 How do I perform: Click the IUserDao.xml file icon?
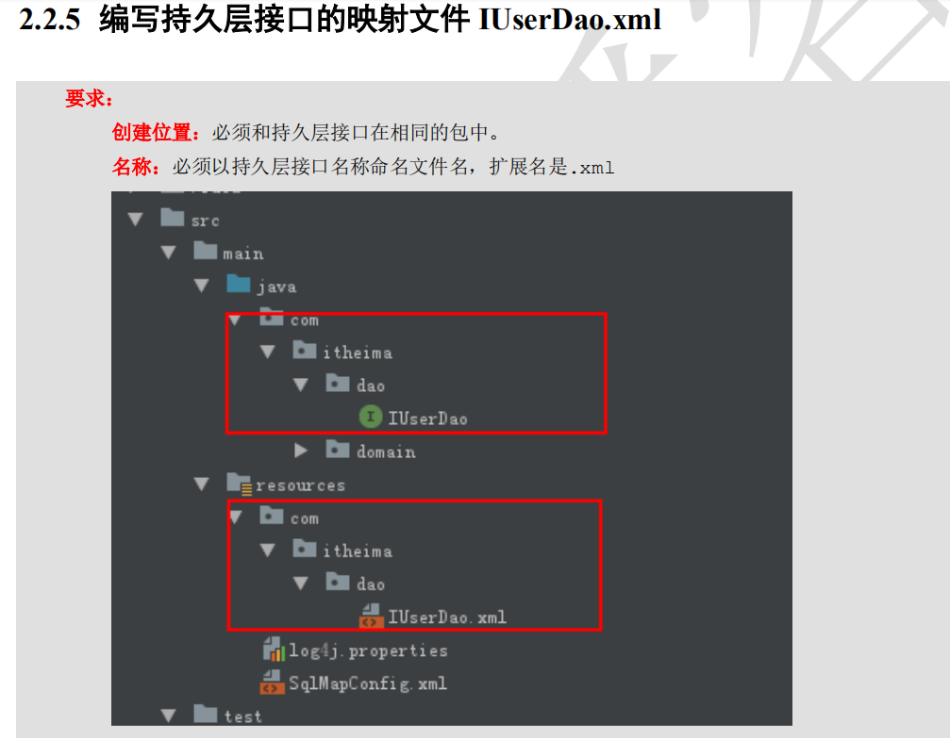pyautogui.click(x=370, y=615)
